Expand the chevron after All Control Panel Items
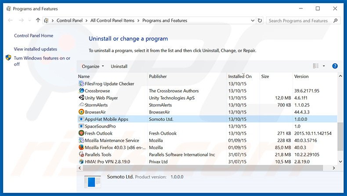This screenshot has width=347, height=196. (x=138, y=21)
